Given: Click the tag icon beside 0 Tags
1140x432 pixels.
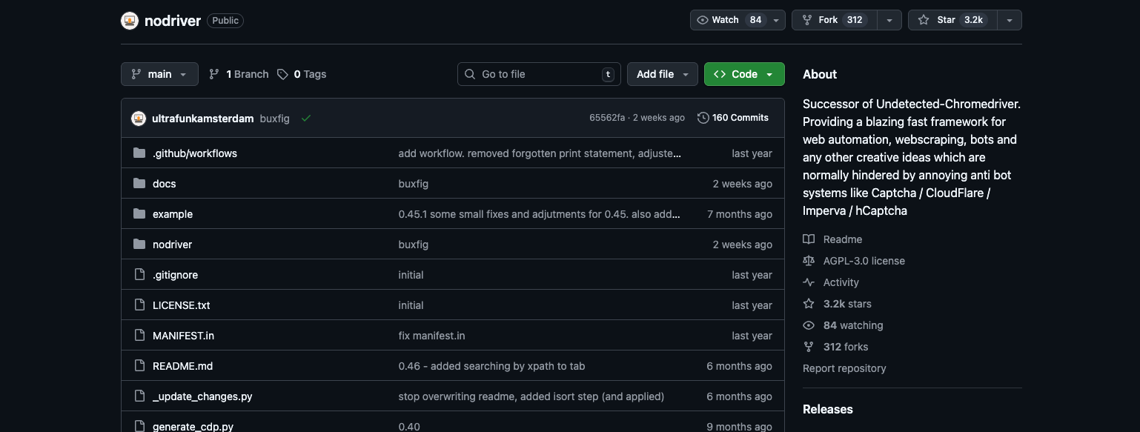Looking at the screenshot, I should (x=282, y=74).
